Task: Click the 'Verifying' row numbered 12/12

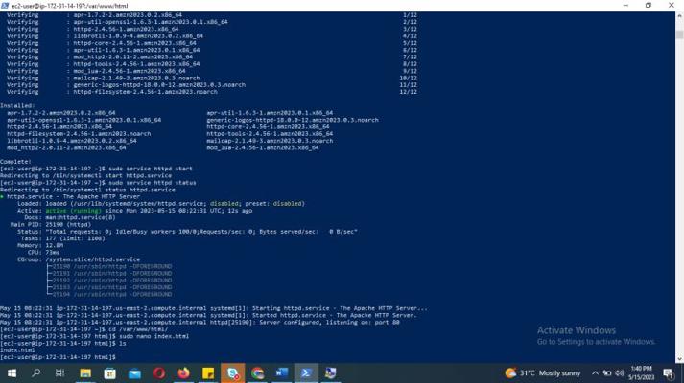Action: [212, 92]
